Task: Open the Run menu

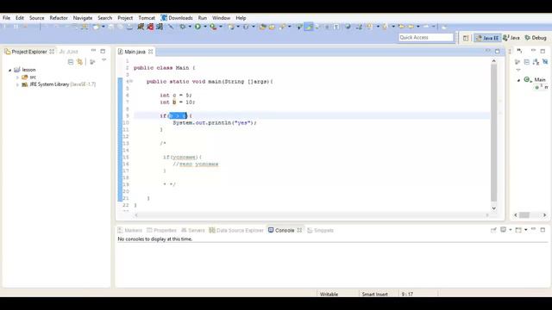Action: [203, 18]
